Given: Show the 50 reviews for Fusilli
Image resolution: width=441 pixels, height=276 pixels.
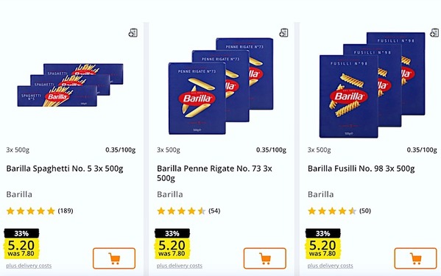Looking at the screenshot, I should 365,210.
